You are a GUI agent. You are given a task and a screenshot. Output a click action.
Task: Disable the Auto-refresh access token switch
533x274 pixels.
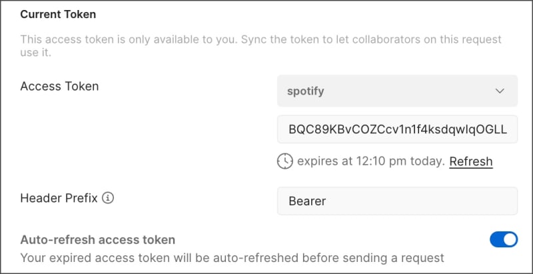click(503, 239)
